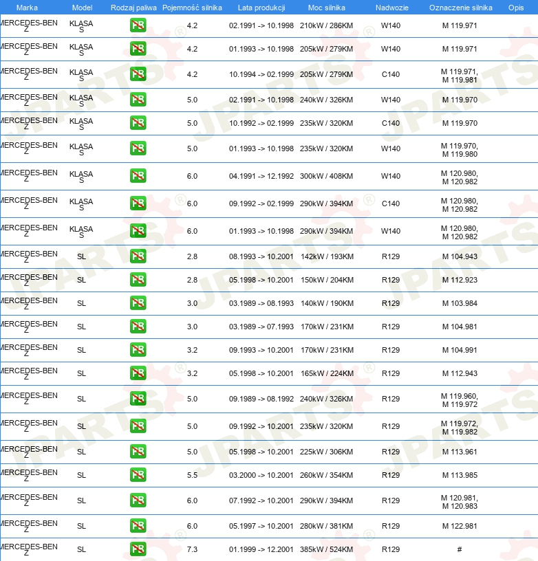This screenshot has height=561, width=538.
Task: Select the R129 body cell in the 260kW row
Action: pyautogui.click(x=391, y=475)
